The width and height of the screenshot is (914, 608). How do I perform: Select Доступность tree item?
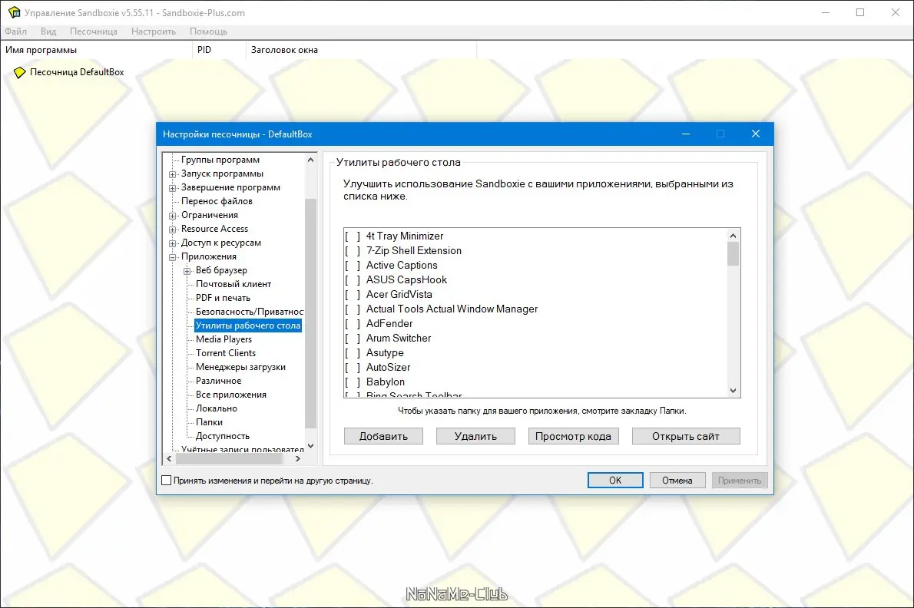coord(222,436)
